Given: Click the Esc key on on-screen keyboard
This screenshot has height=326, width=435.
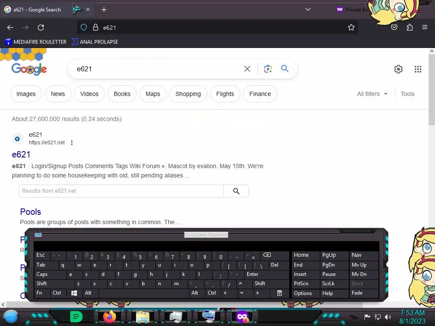Looking at the screenshot, I should click(42, 255).
